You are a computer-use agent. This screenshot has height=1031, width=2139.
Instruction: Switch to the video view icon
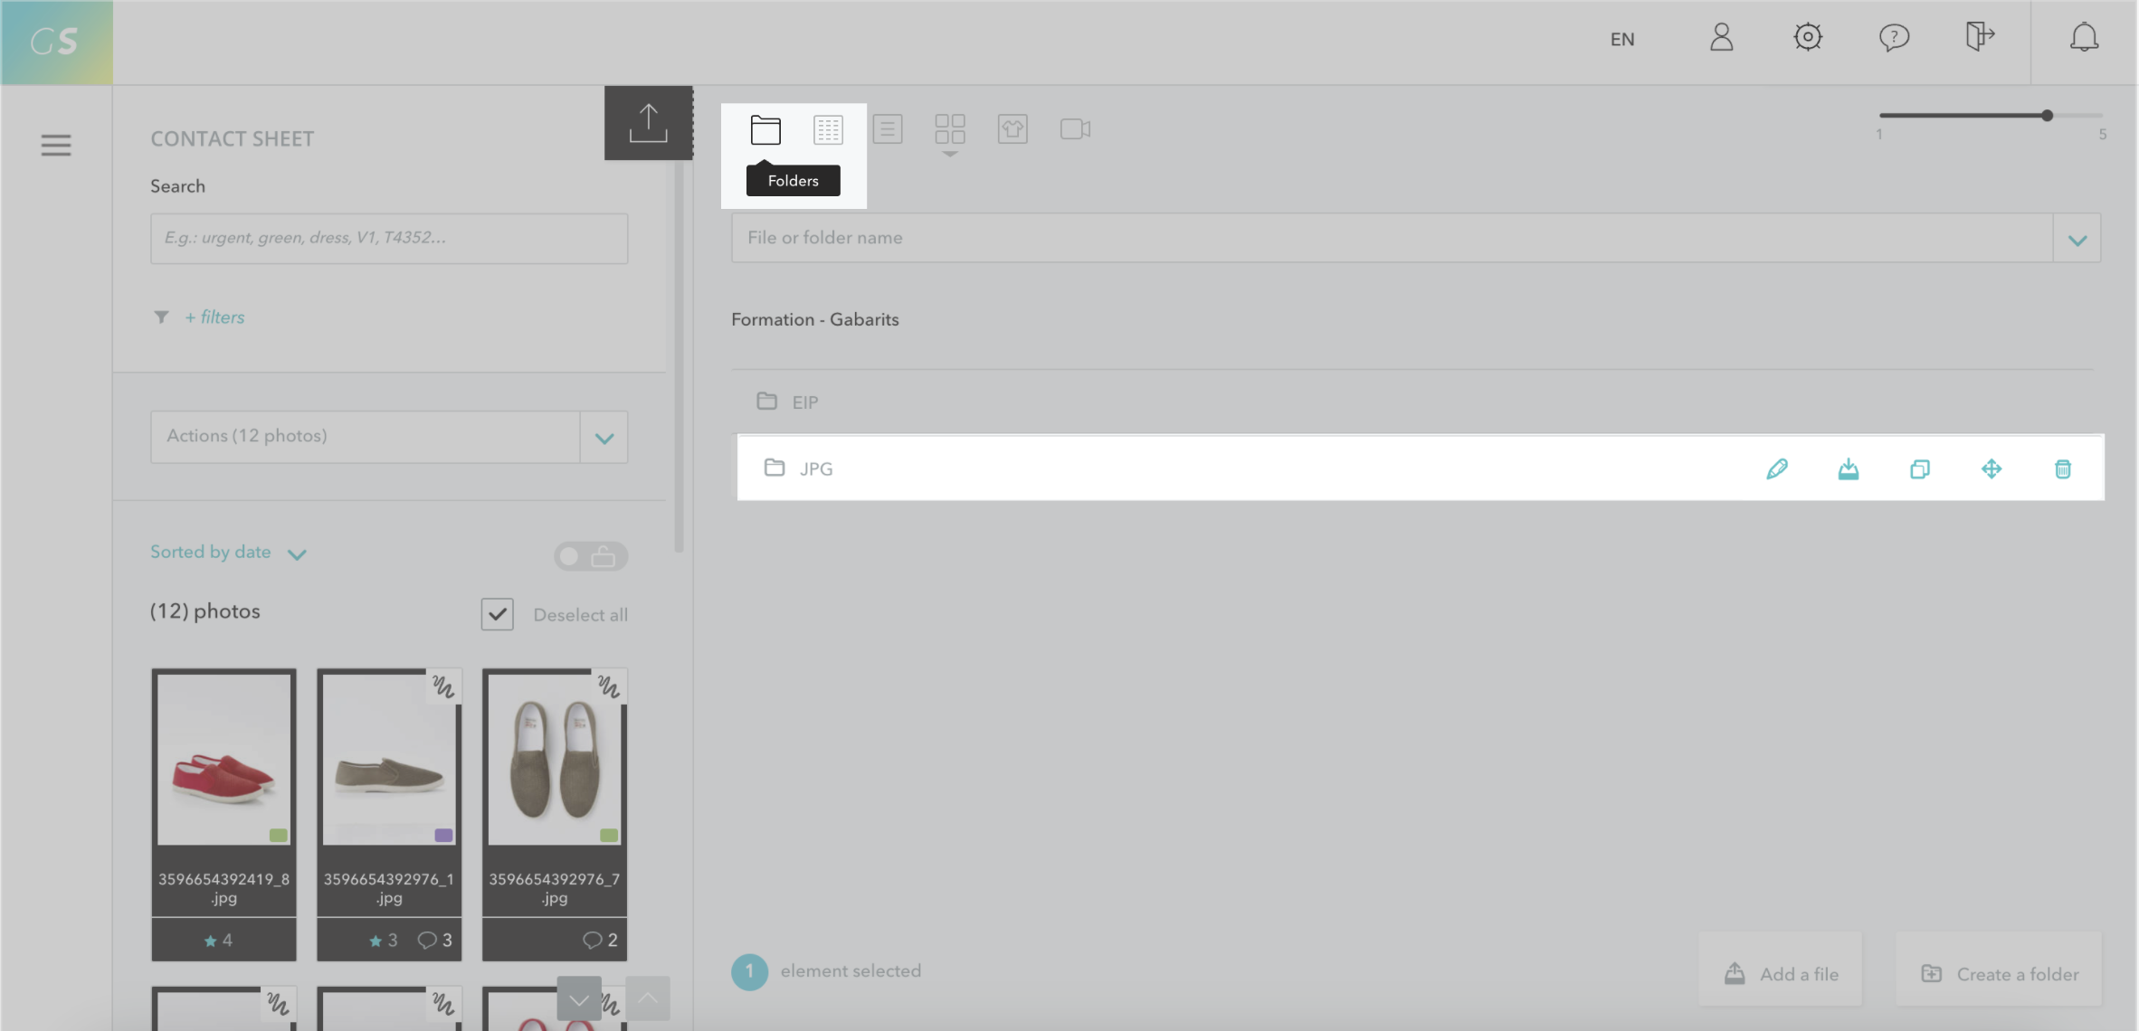[1075, 129]
